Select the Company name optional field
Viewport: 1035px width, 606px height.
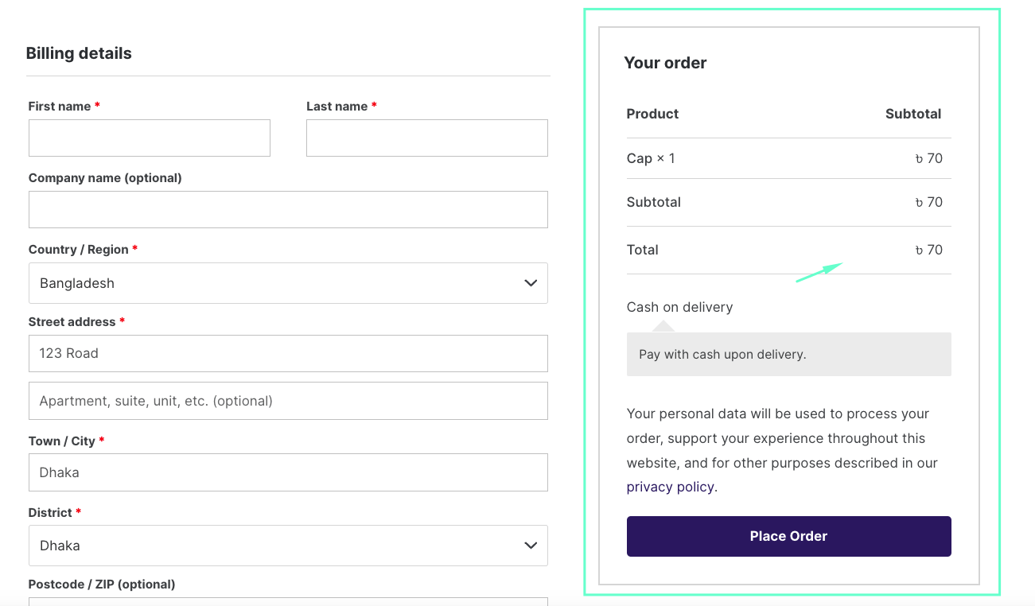(x=288, y=209)
